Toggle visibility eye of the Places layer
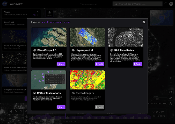Image resolution: width=175 pixels, height=124 pixels. pos(35,15)
